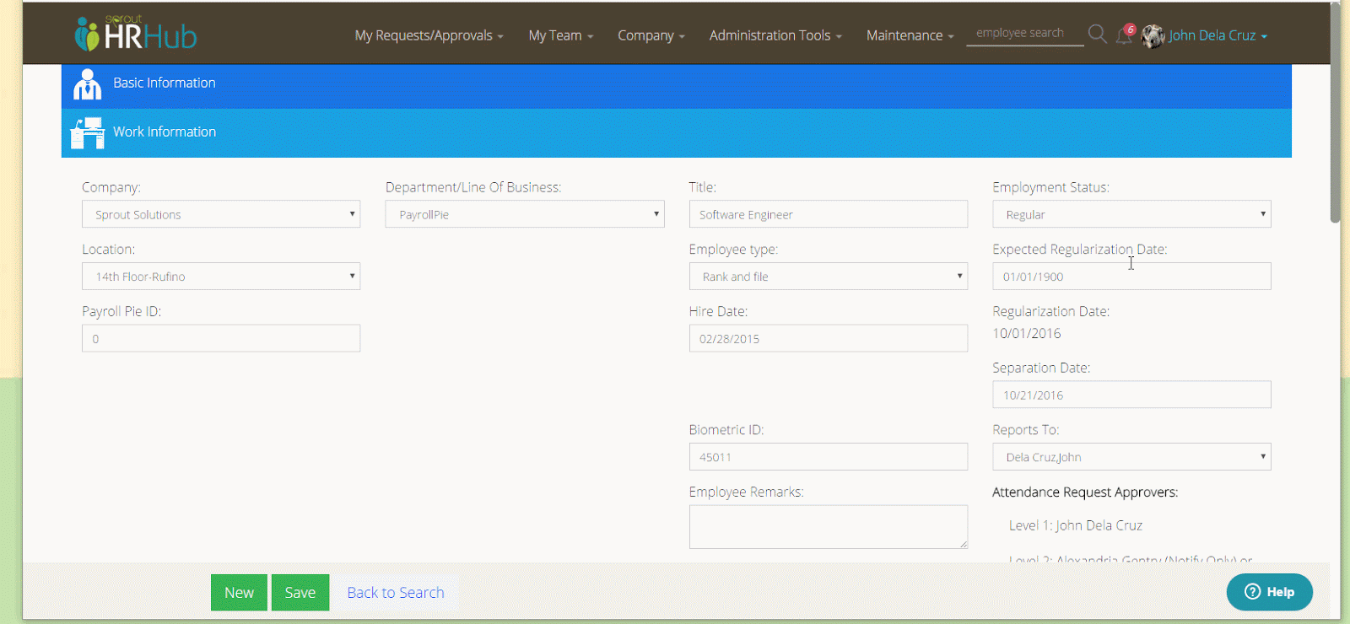Open the Help chat button
1350x624 pixels.
[1269, 592]
